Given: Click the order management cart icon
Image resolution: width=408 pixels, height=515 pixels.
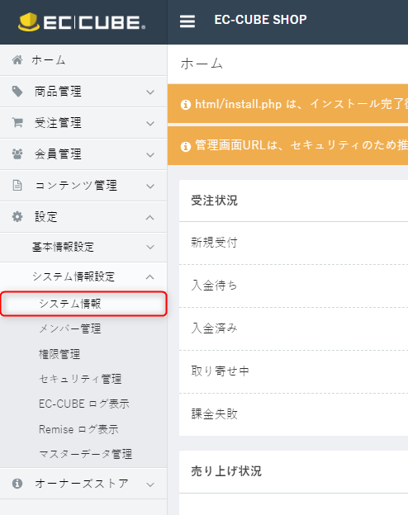Looking at the screenshot, I should (17, 122).
